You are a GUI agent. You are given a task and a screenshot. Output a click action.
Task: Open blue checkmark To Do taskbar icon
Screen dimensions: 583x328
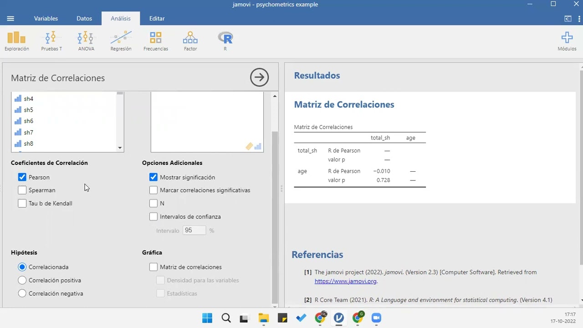[301, 318]
